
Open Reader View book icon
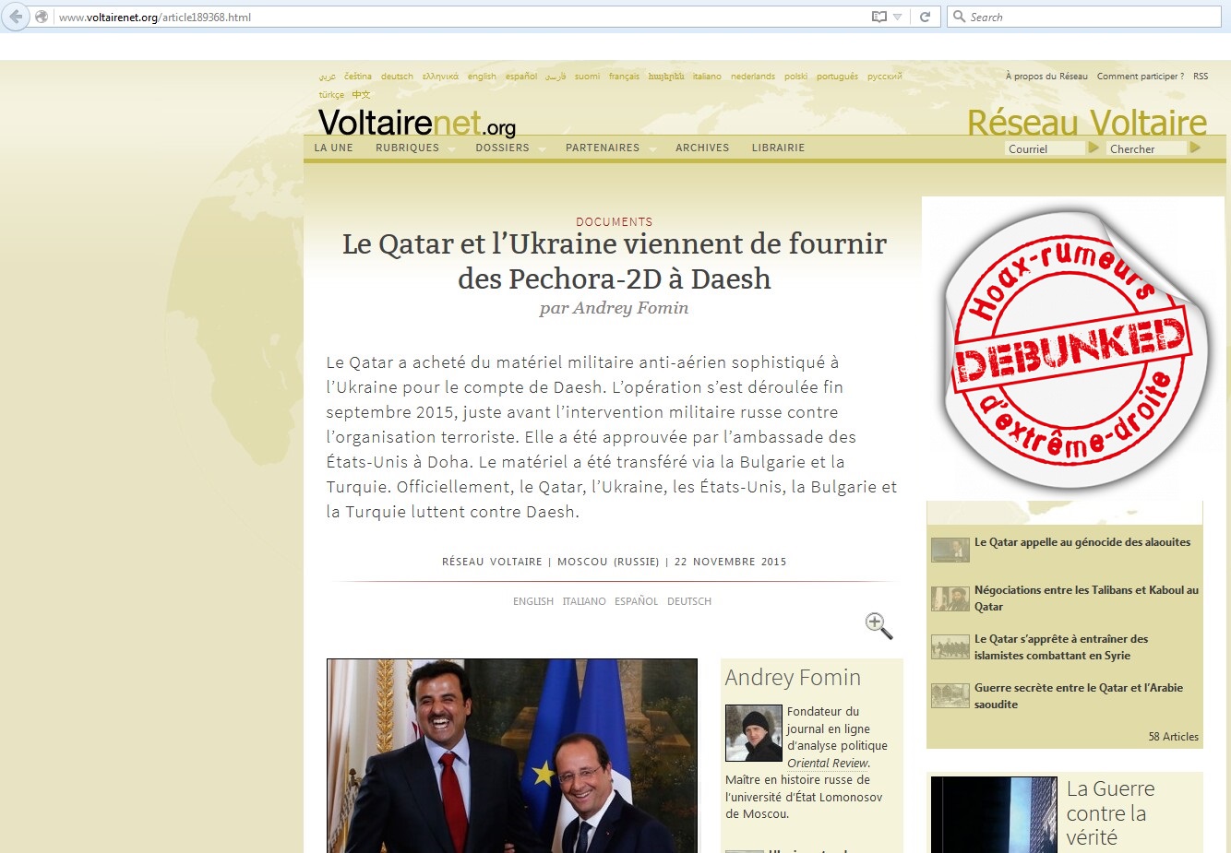coord(879,17)
